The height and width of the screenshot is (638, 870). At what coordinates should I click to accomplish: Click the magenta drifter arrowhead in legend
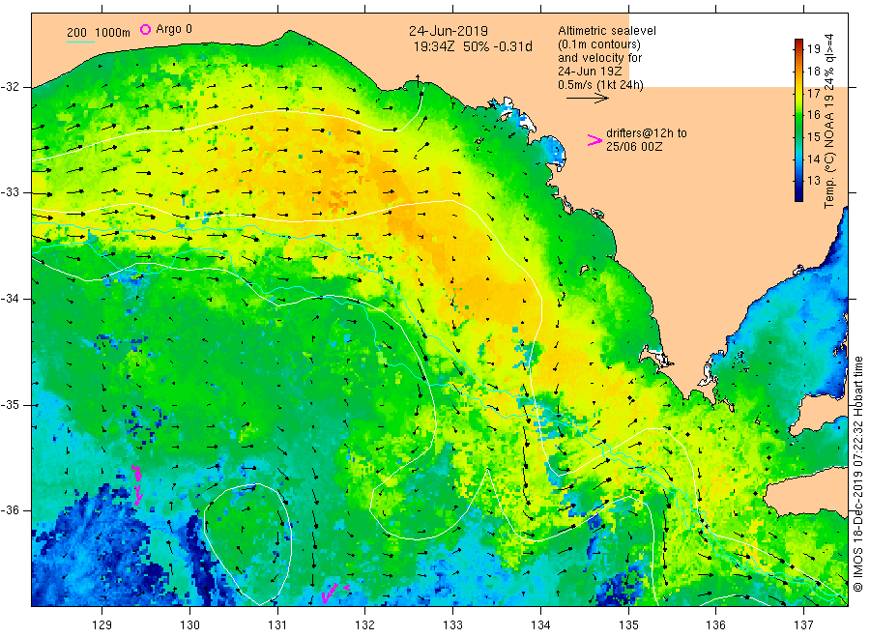[x=594, y=140]
